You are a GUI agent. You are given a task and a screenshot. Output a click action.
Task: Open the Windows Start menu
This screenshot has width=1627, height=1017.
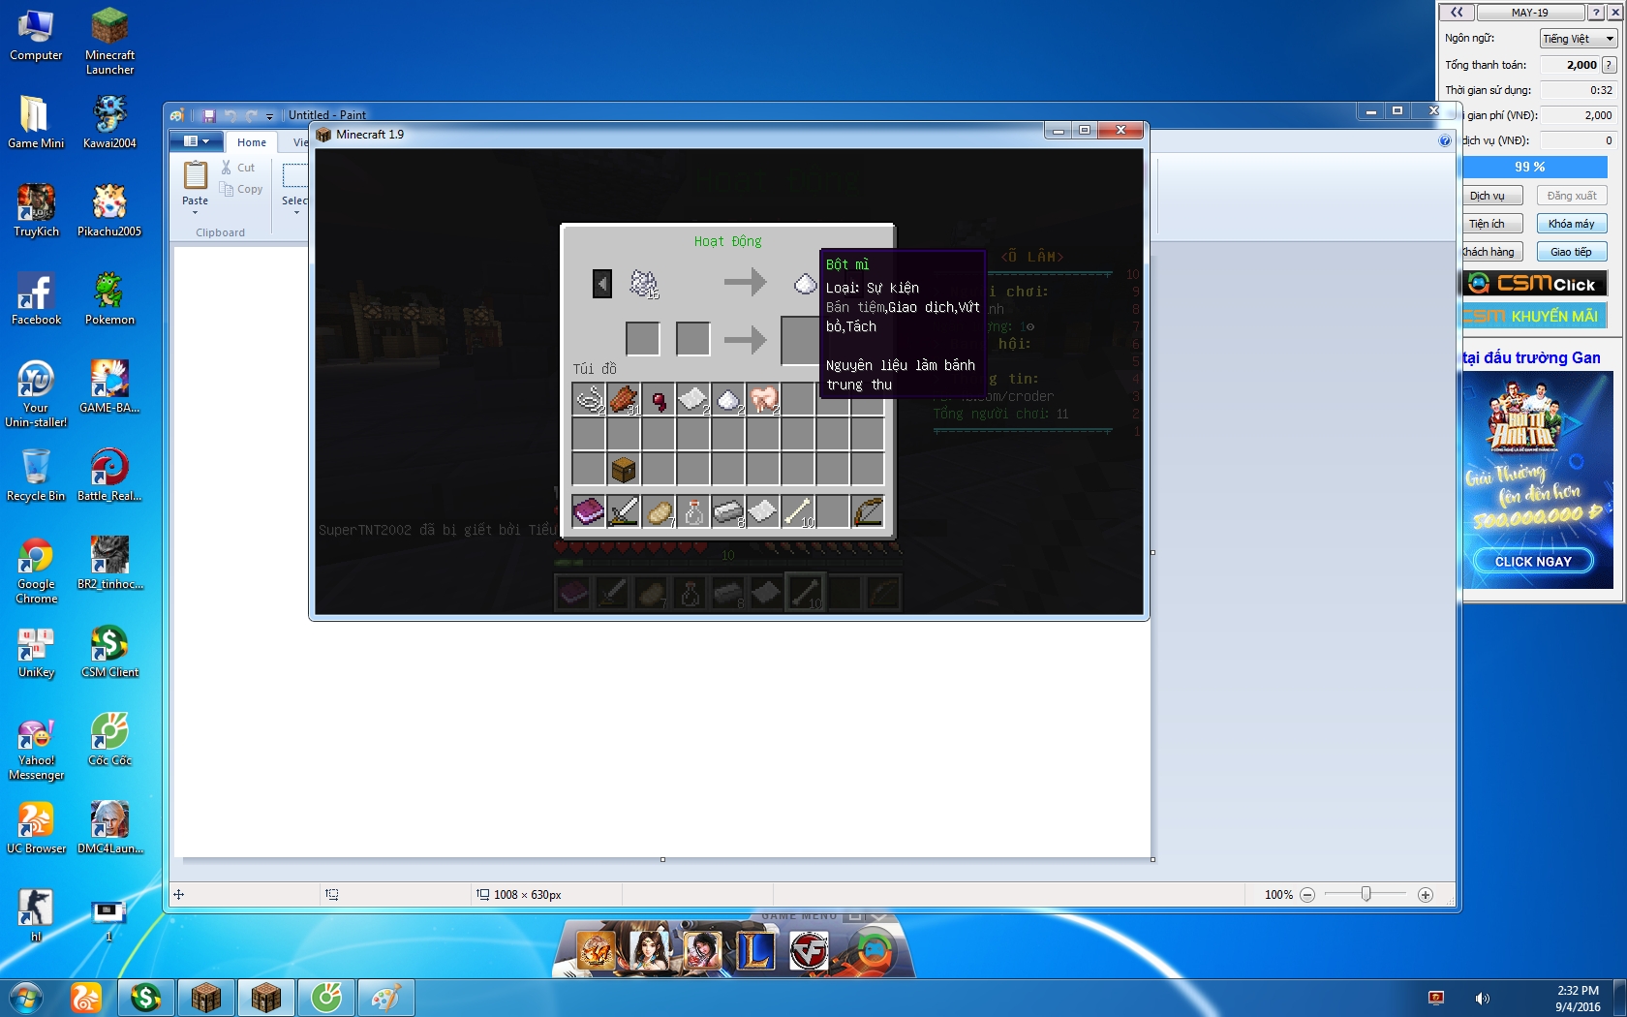(26, 998)
